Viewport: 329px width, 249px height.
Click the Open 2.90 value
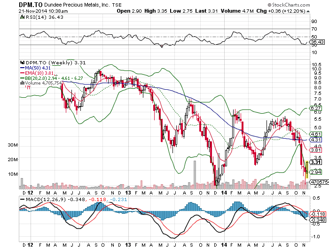coord(129,11)
